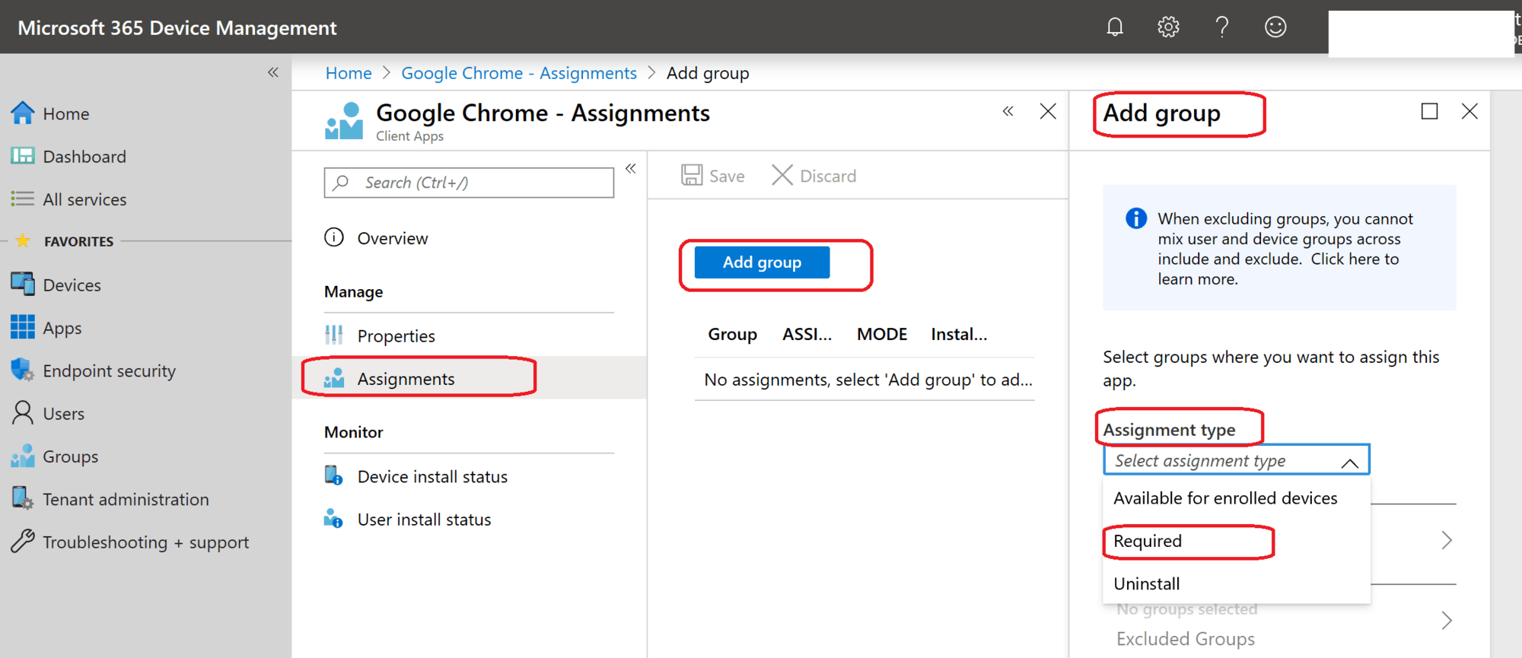Click the Home breadcrumb link
This screenshot has width=1522, height=658.
pyautogui.click(x=349, y=73)
